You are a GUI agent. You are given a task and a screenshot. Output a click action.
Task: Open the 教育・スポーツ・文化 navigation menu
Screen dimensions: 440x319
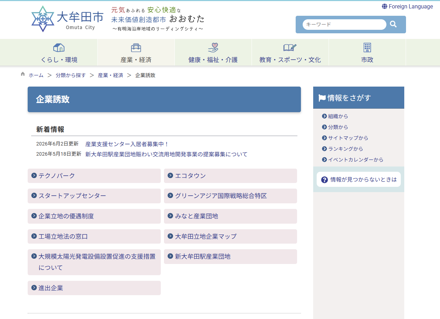[x=290, y=52]
